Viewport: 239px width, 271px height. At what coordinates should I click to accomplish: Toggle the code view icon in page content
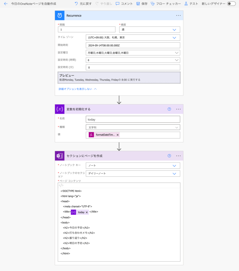61,185
